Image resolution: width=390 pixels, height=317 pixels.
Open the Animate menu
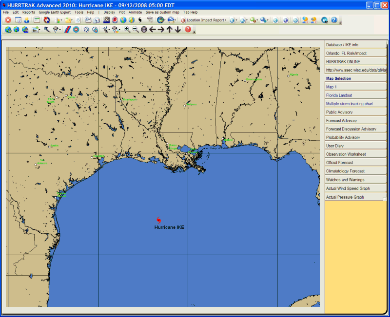(x=135, y=12)
